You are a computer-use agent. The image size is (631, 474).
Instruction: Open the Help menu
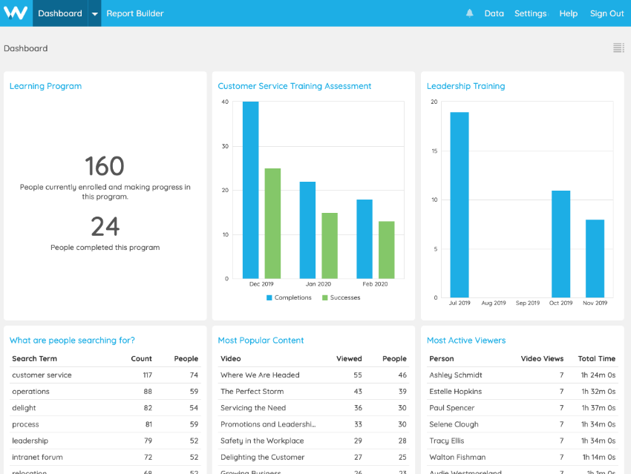click(x=568, y=13)
